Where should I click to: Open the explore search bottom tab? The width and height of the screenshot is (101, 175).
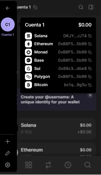coord(88,165)
